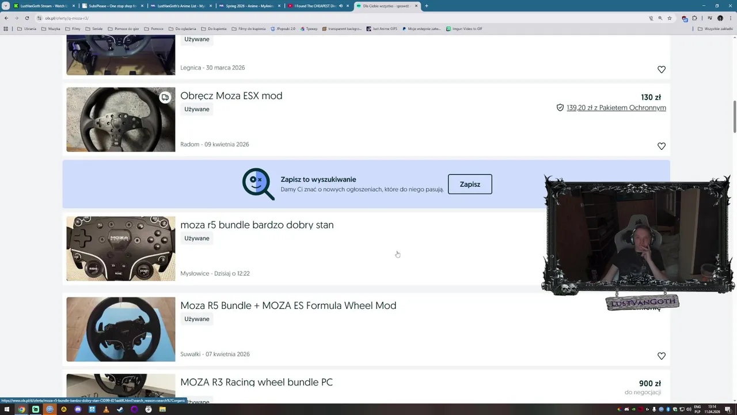Viewport: 737px width, 415px height.
Task: Click the moza r5 bundle button-box thumbnail
Action: (x=120, y=248)
